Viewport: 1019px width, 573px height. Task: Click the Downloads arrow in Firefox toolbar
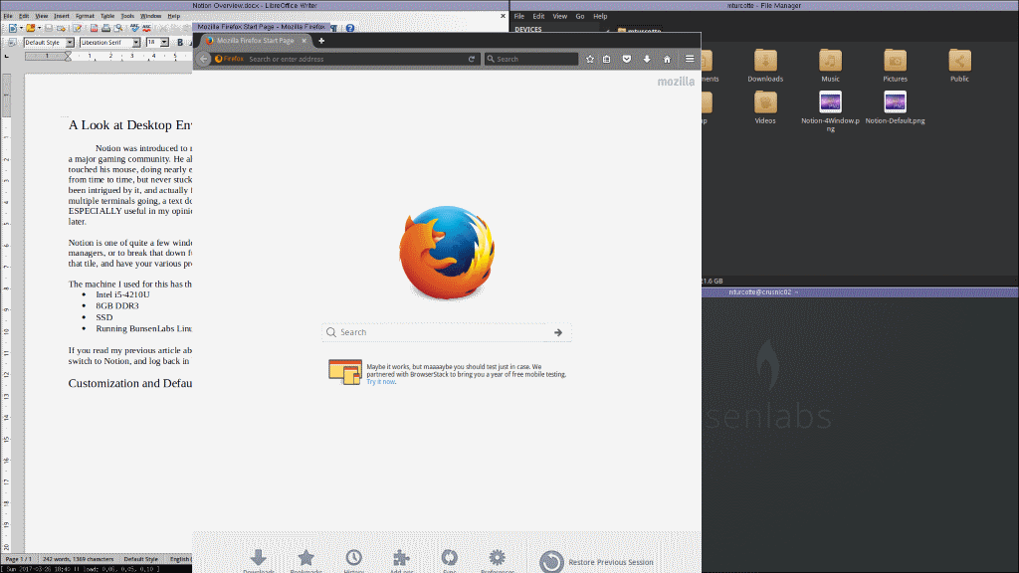[x=647, y=59]
